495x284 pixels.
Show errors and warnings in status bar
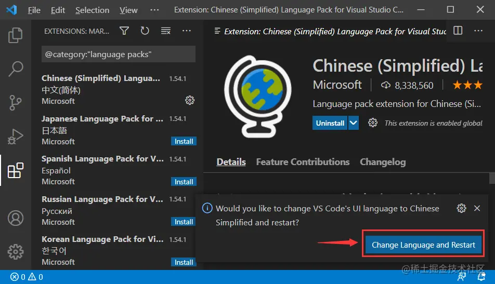point(27,277)
